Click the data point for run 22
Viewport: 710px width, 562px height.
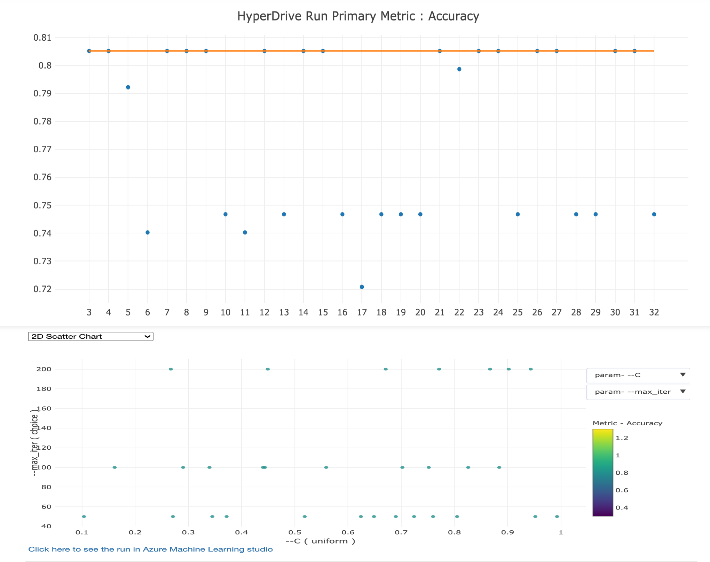[x=459, y=69]
